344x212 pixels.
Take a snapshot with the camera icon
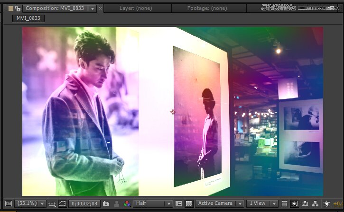point(106,203)
